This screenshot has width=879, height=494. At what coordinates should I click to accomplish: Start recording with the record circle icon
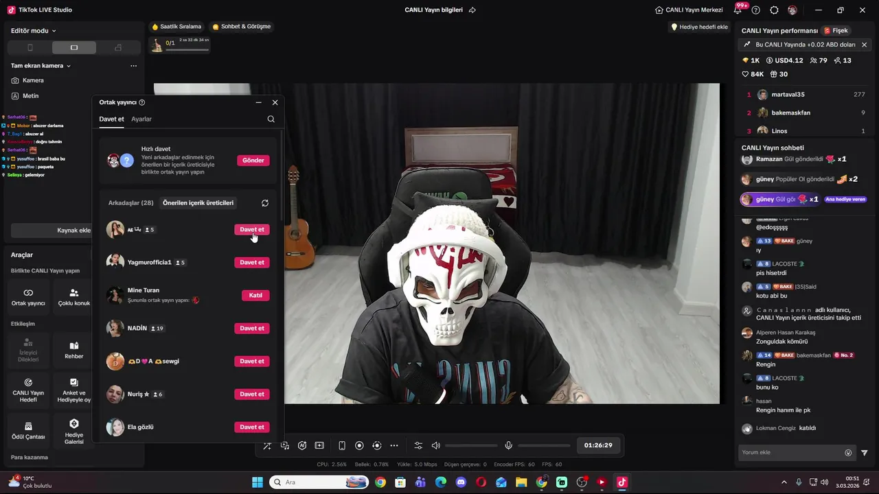pyautogui.click(x=359, y=445)
